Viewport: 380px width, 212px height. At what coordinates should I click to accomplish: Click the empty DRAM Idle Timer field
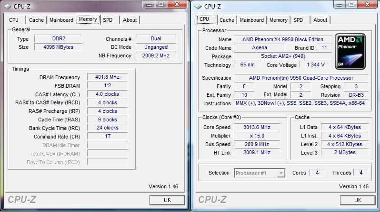click(x=107, y=145)
